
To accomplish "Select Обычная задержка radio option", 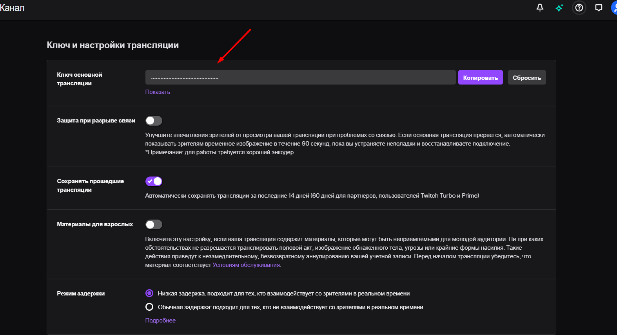I will click(x=149, y=307).
